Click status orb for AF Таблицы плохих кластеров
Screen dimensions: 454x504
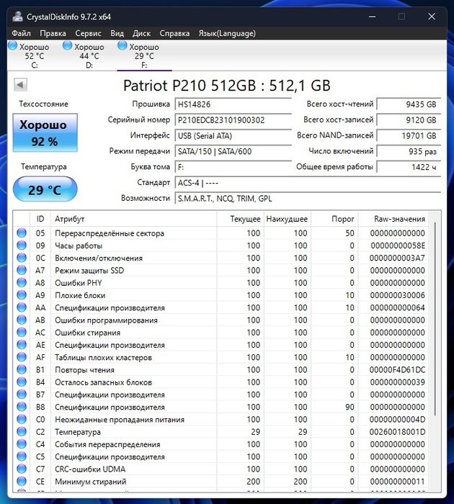pyautogui.click(x=22, y=357)
